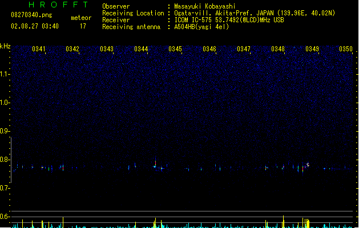Click the 1.1 kHz axis label
Viewport: 359px width, 228px height.
[5, 74]
